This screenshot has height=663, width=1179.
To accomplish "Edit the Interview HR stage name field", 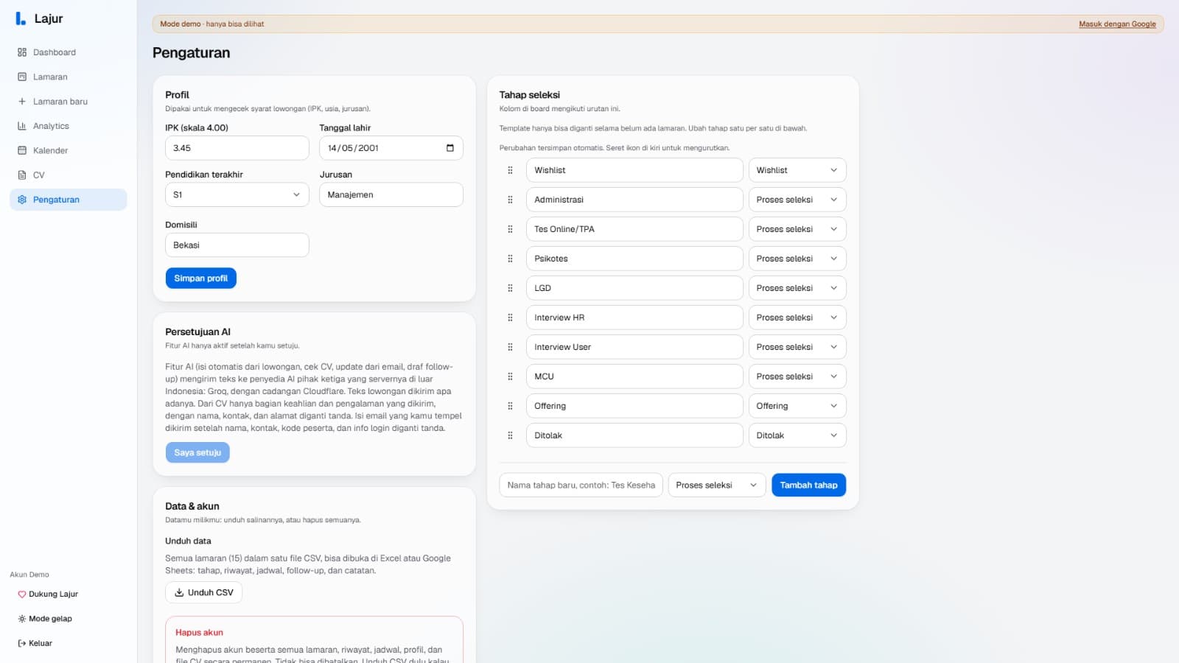I will [x=634, y=318].
